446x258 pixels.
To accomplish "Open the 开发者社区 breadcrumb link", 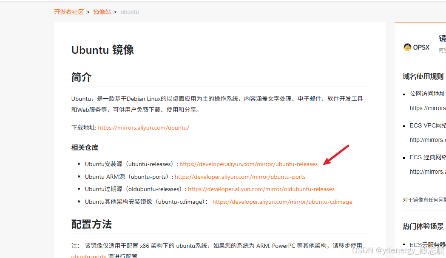I will pyautogui.click(x=69, y=12).
